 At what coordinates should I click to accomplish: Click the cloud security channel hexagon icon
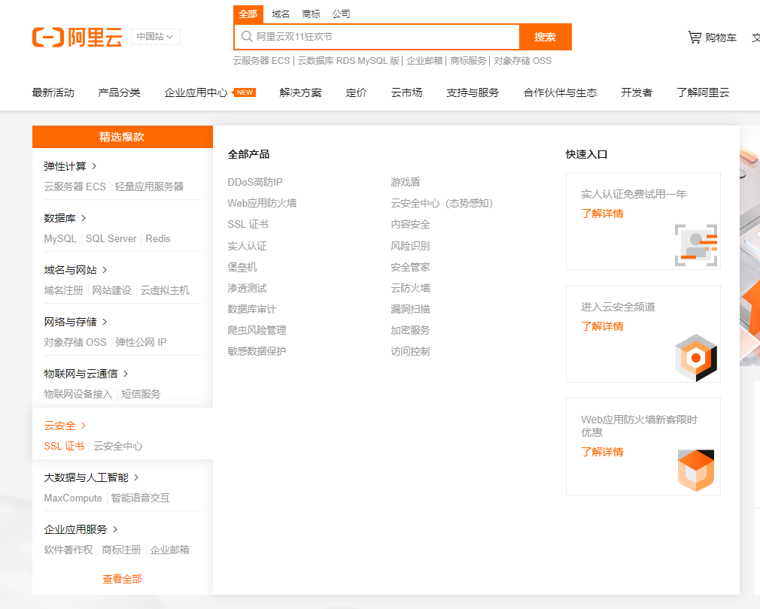(x=695, y=358)
